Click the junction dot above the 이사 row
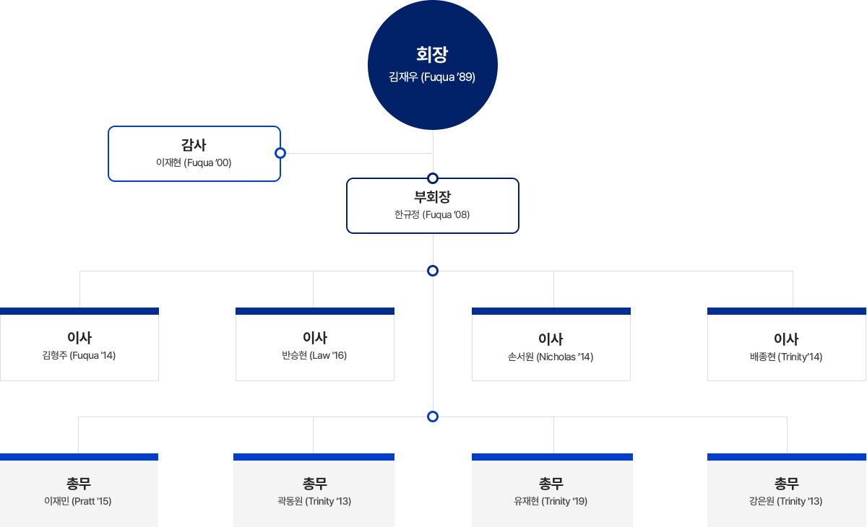The width and height of the screenshot is (867, 527). coord(433,271)
